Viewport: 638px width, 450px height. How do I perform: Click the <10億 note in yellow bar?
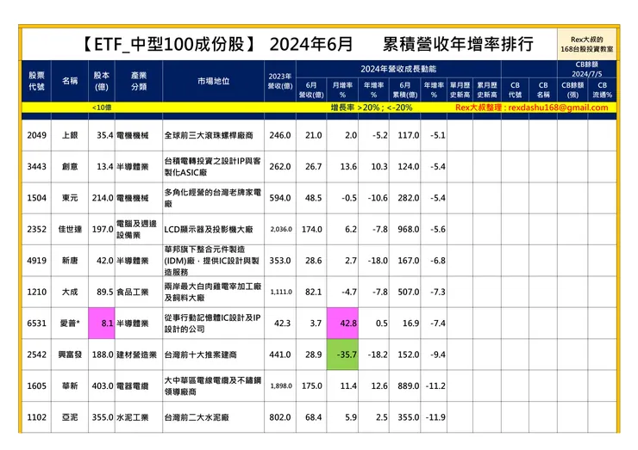[x=102, y=108]
